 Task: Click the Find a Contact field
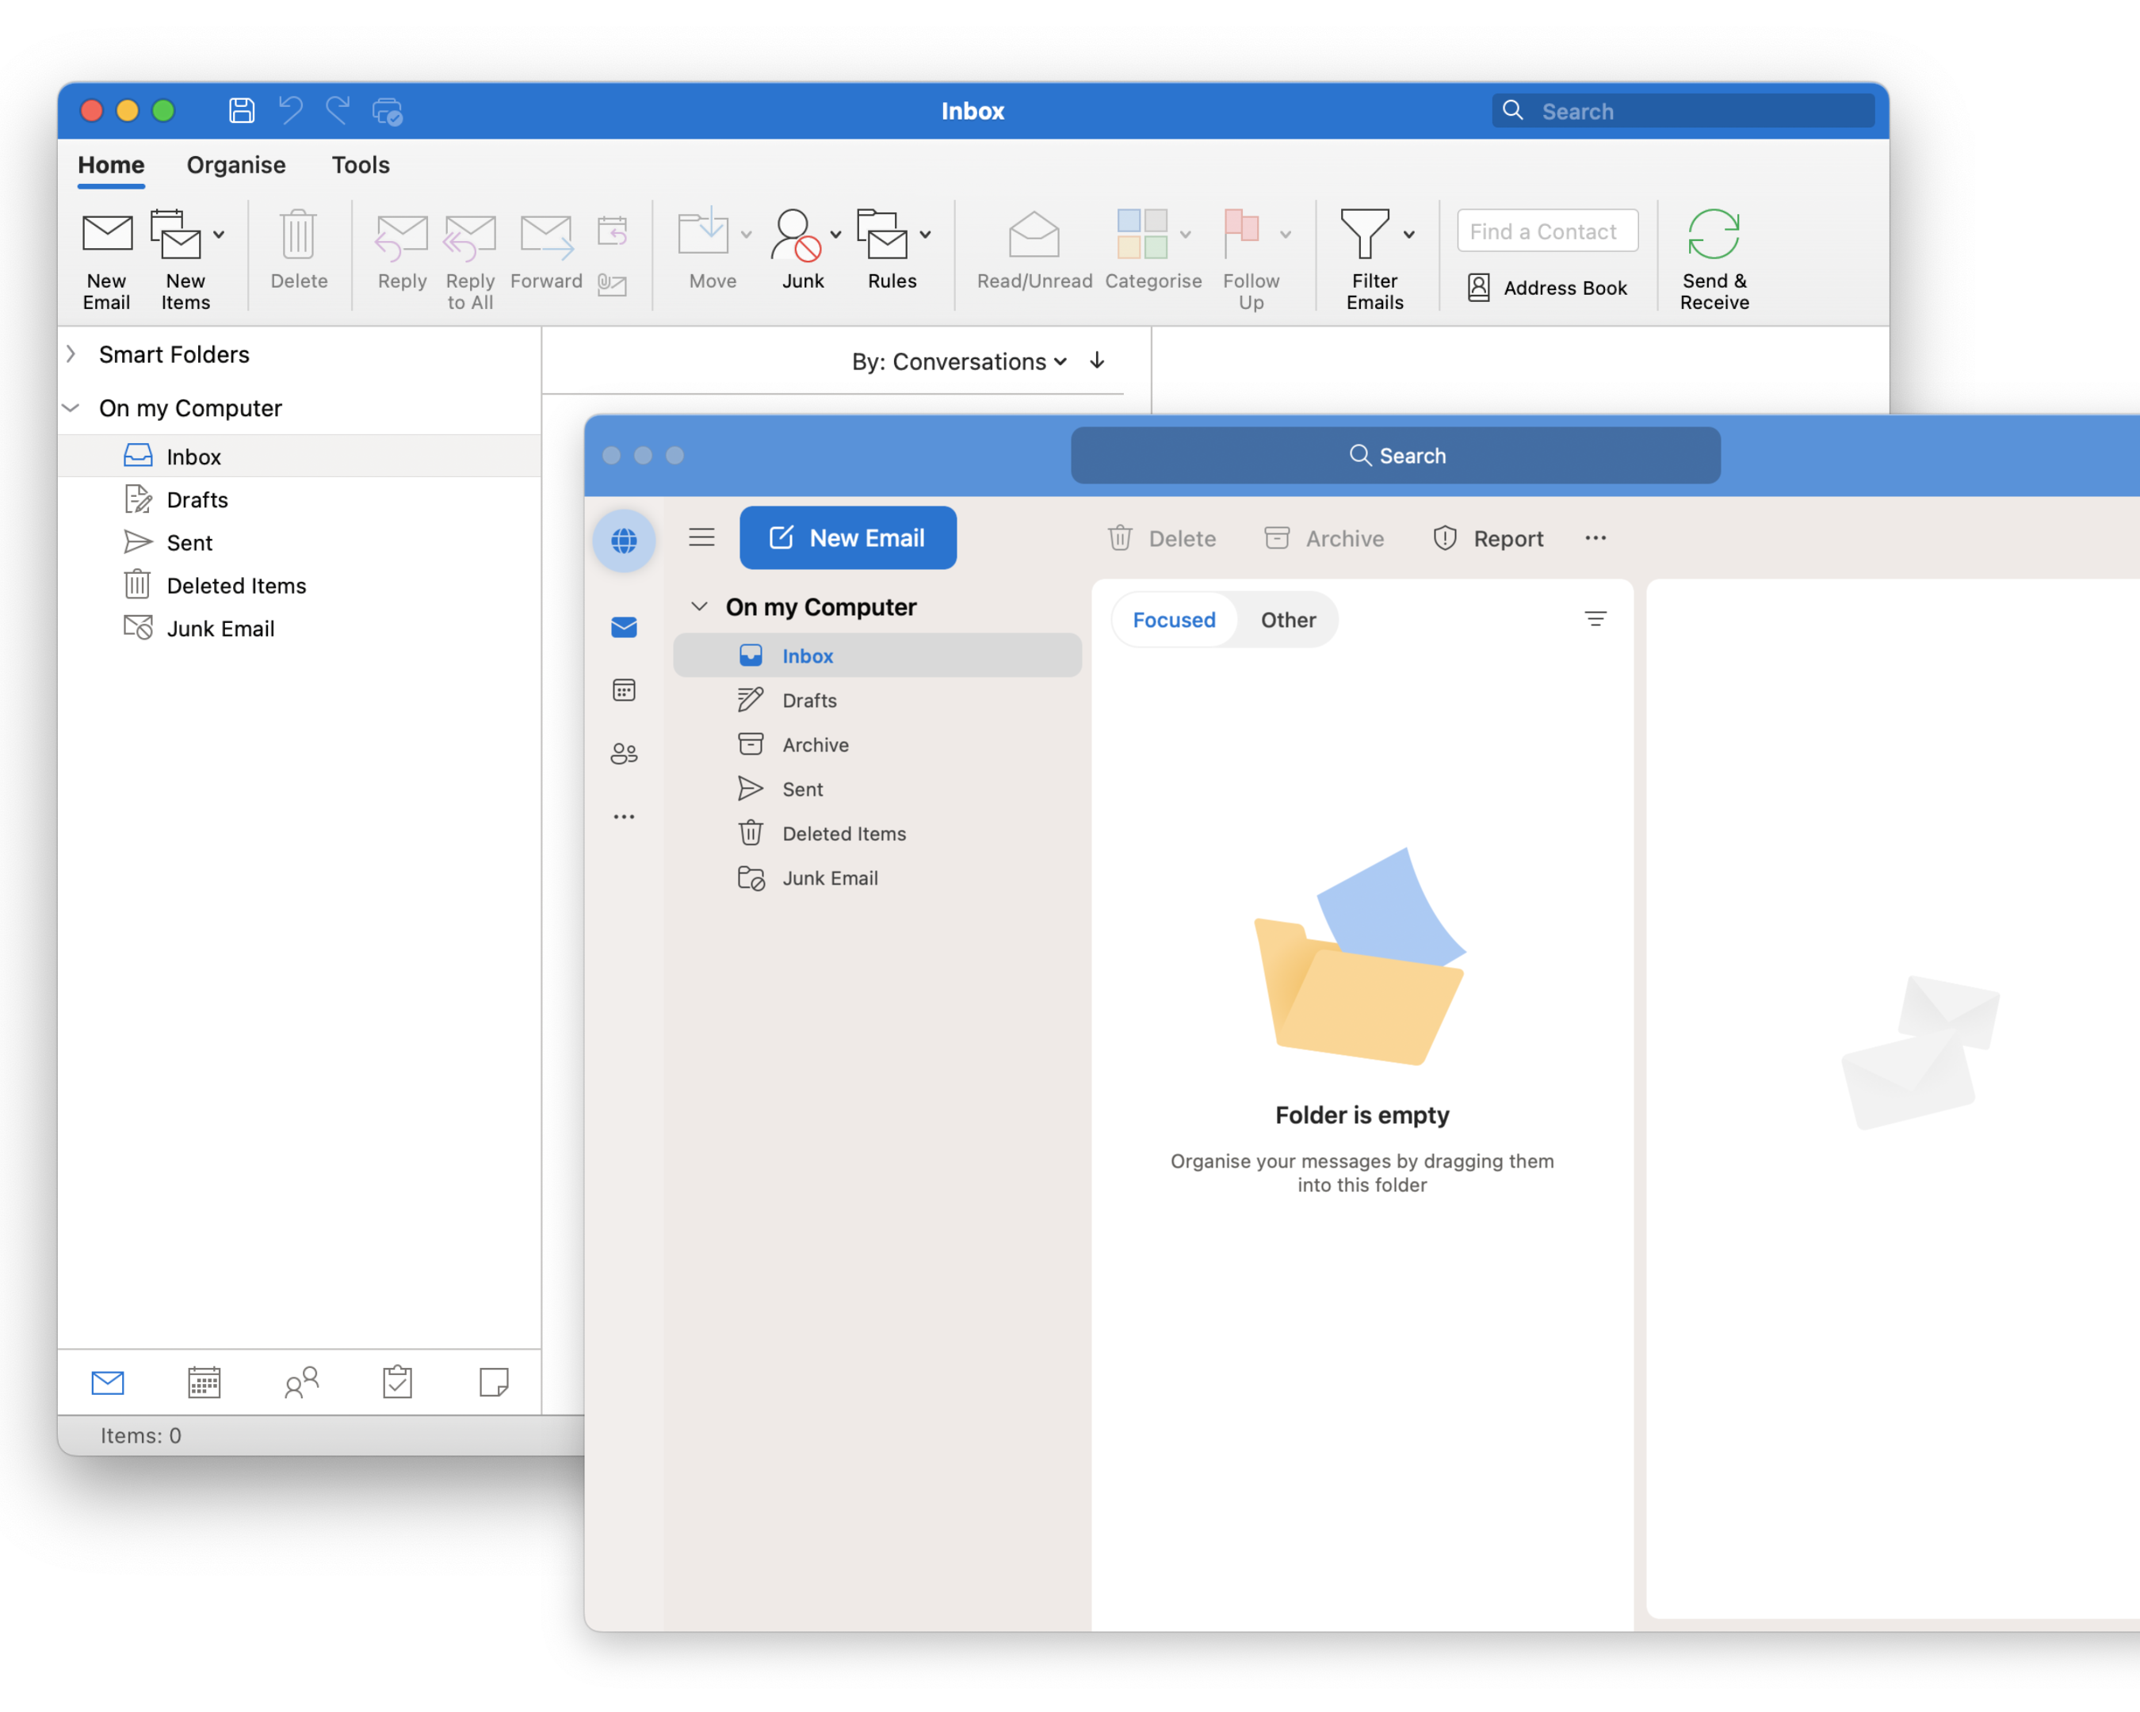1546,231
